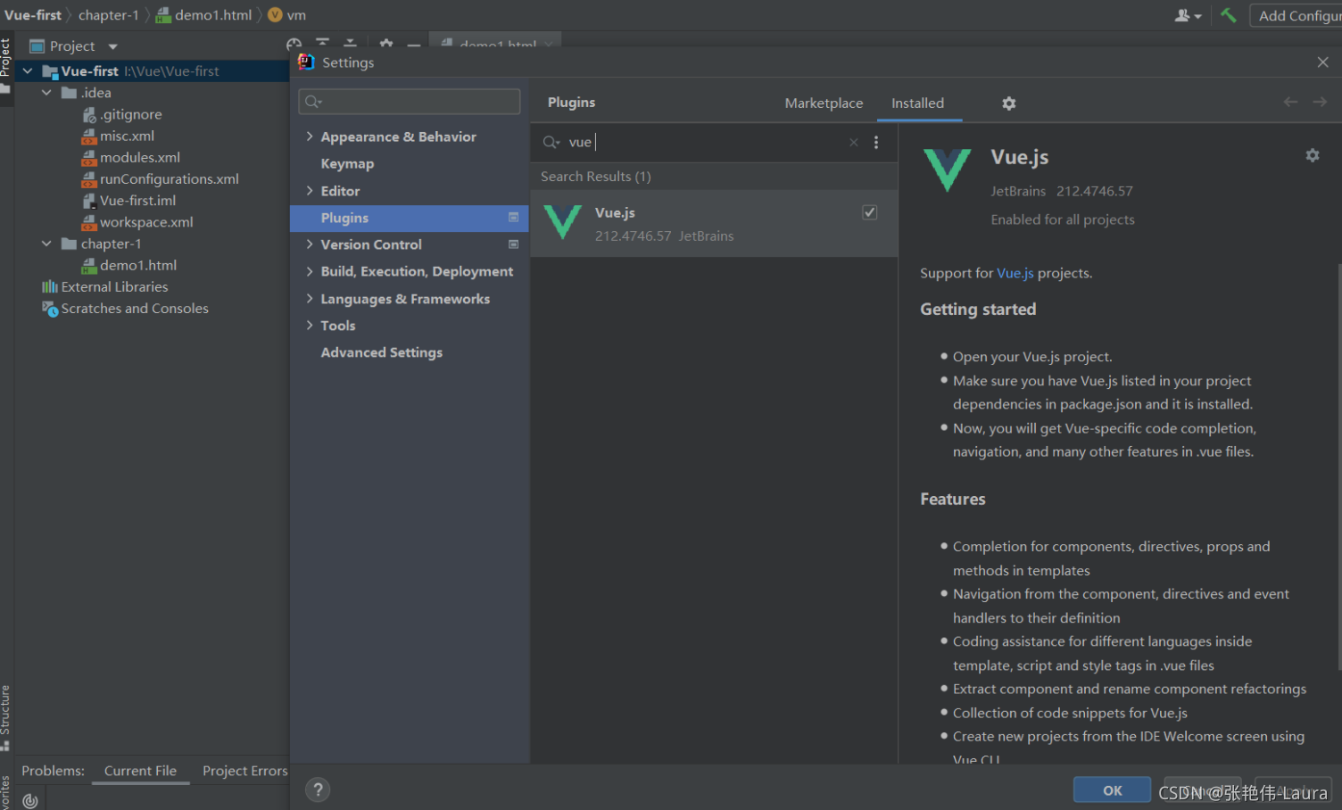Open user account icon in toolbar
The image size is (1342, 810).
pos(1188,15)
